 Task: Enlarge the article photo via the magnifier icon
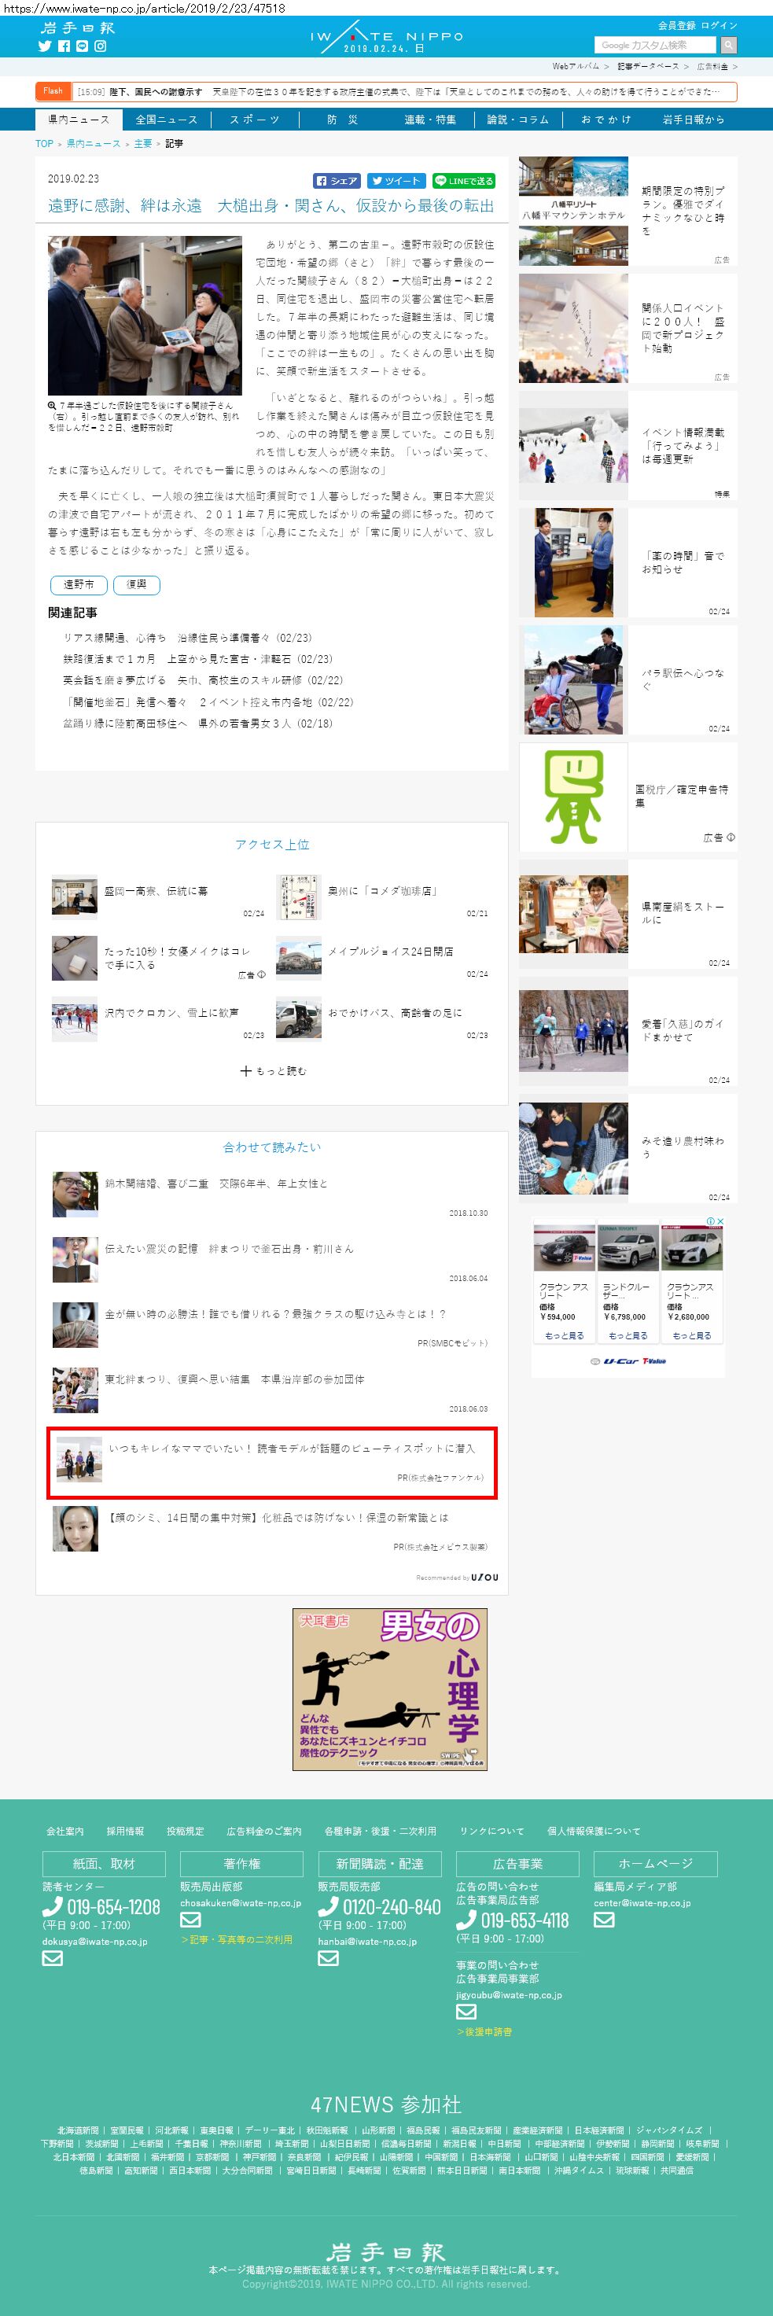click(x=52, y=406)
